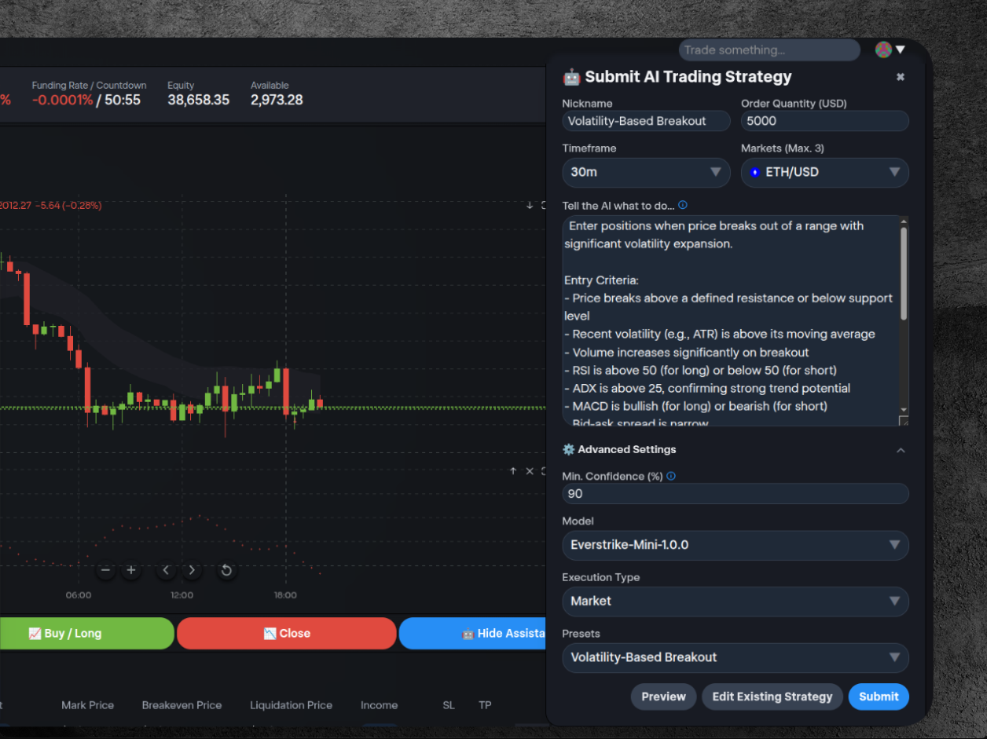
Task: Click the gear icon beside Advanced Settings
Action: (x=567, y=449)
